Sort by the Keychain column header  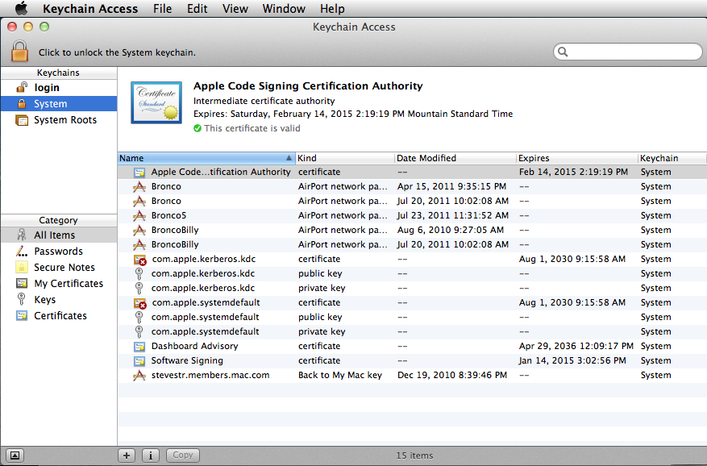pos(672,158)
